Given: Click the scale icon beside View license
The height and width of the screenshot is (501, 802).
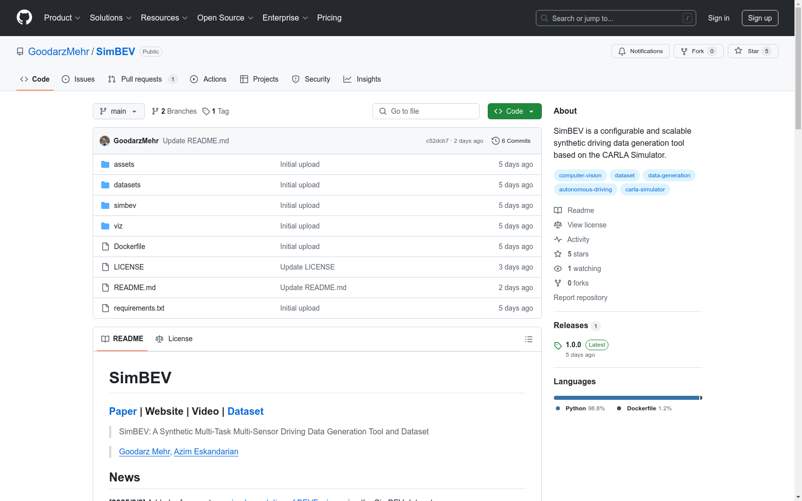Looking at the screenshot, I should (558, 225).
